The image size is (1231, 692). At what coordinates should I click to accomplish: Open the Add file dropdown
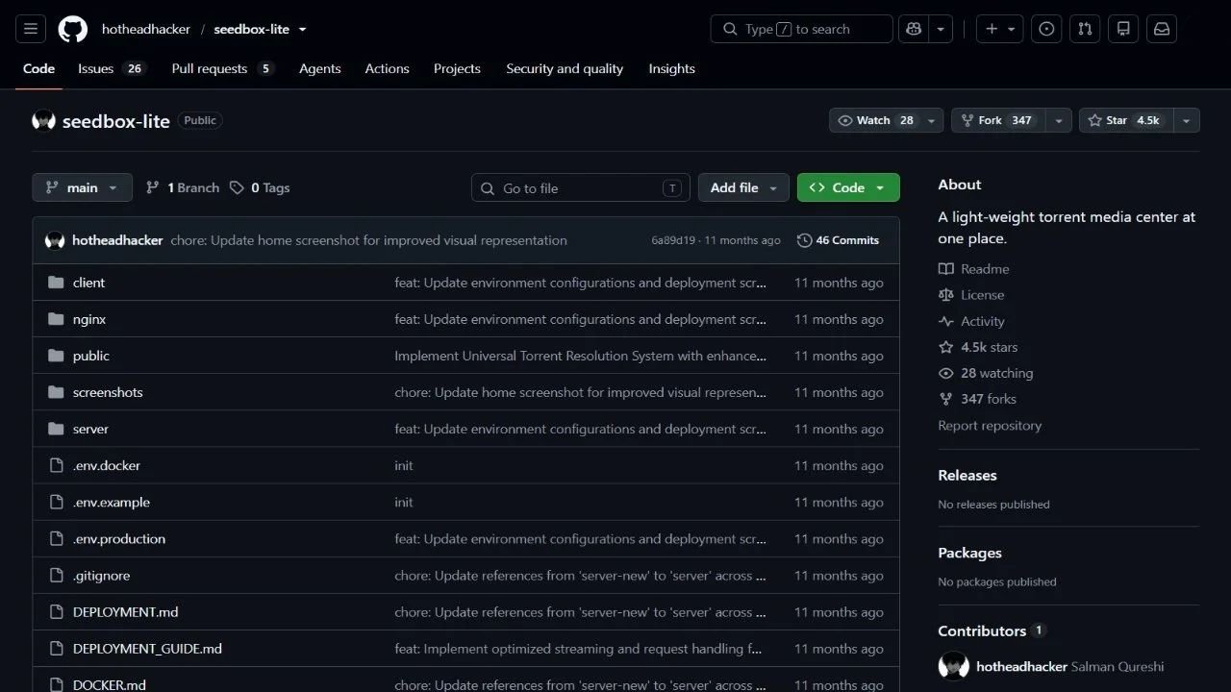pos(743,187)
